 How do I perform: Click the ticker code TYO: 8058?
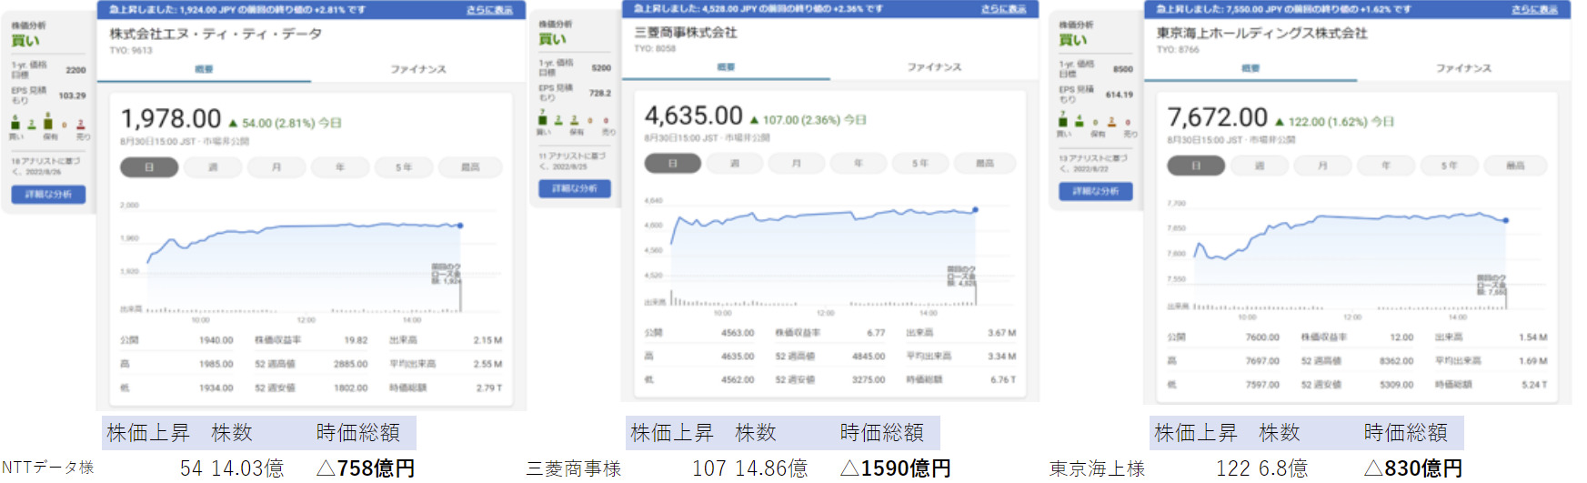click(655, 49)
